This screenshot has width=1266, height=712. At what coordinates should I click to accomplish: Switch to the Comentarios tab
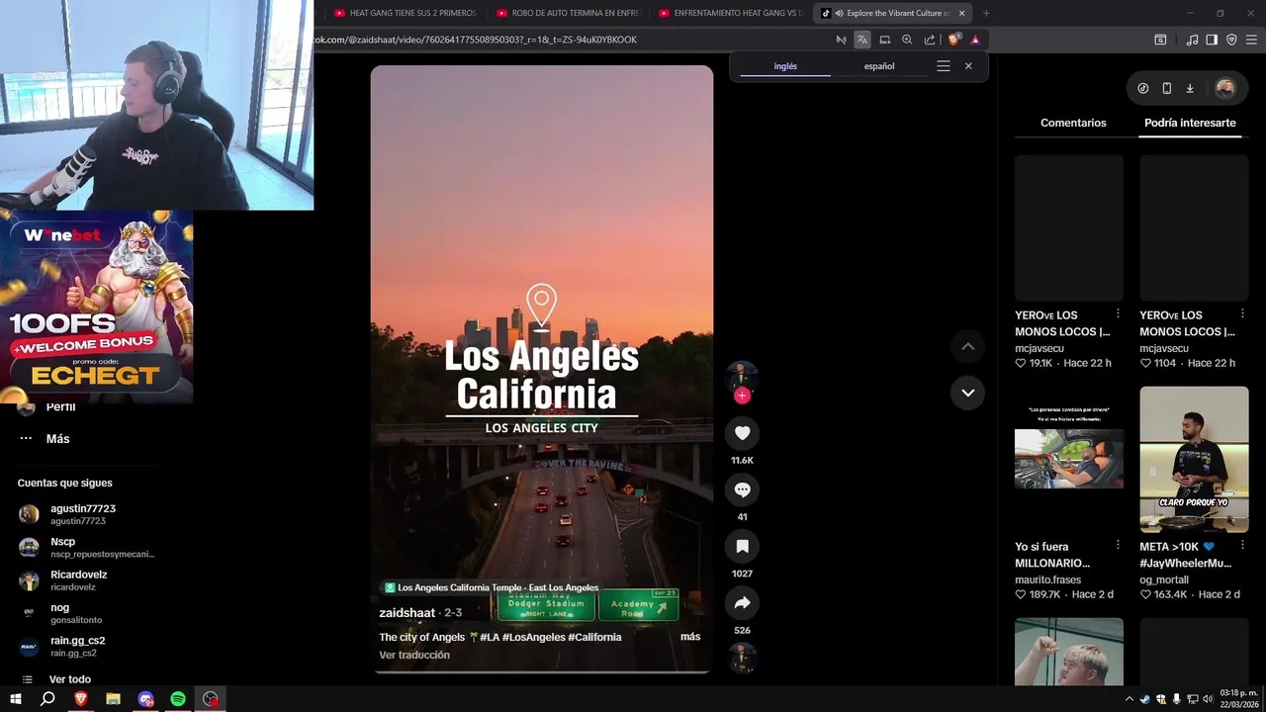[x=1073, y=123]
